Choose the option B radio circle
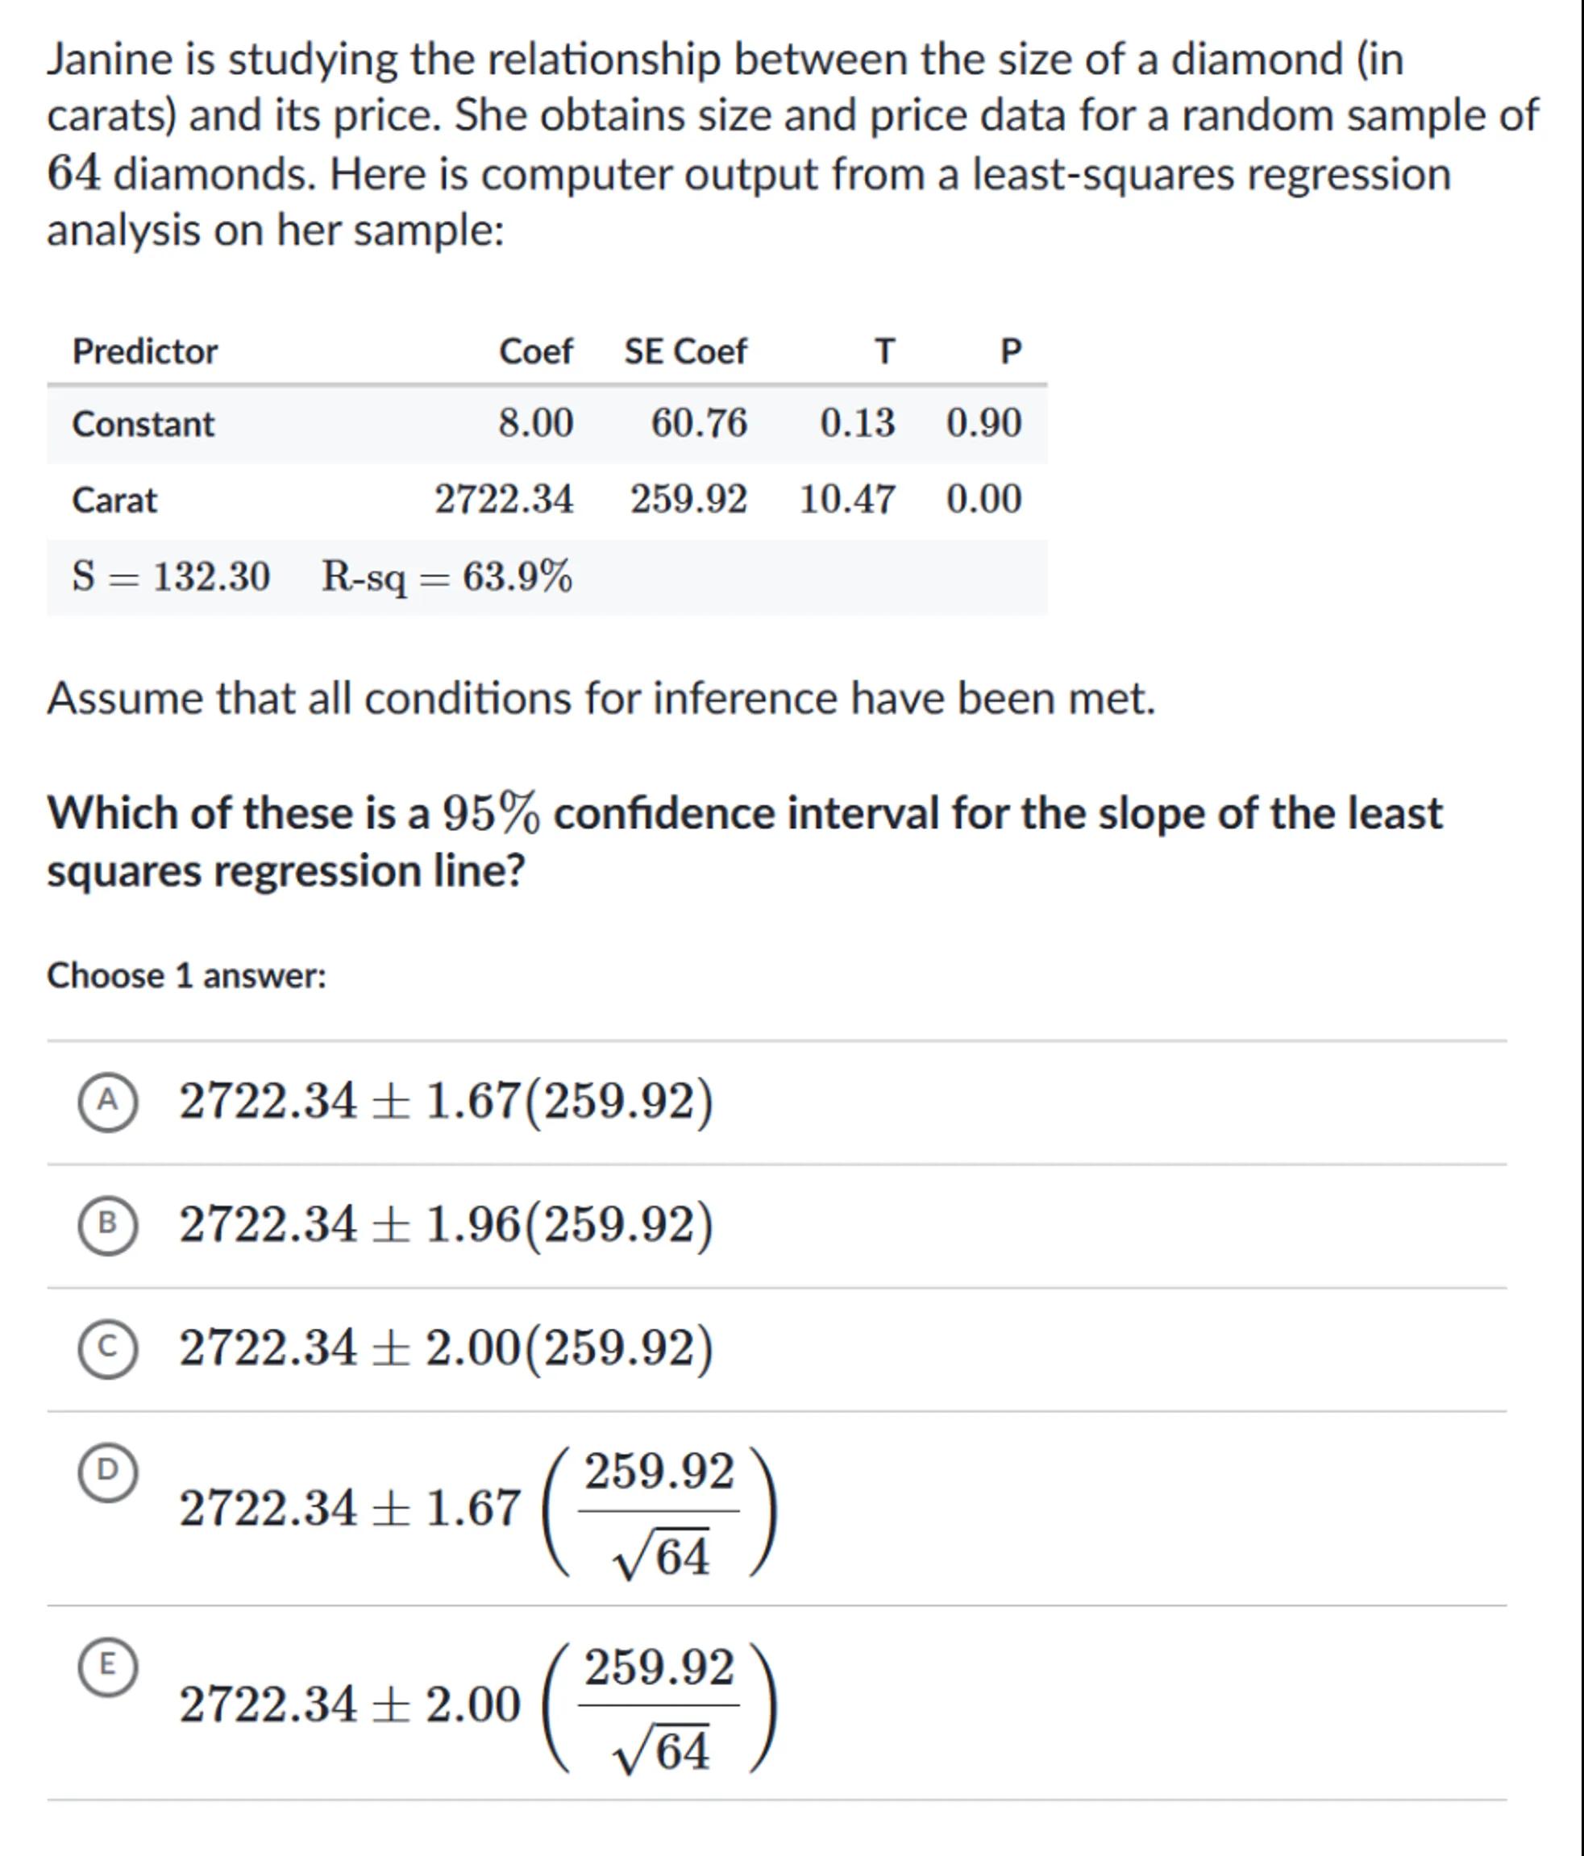1584x1856 pixels. (107, 1224)
